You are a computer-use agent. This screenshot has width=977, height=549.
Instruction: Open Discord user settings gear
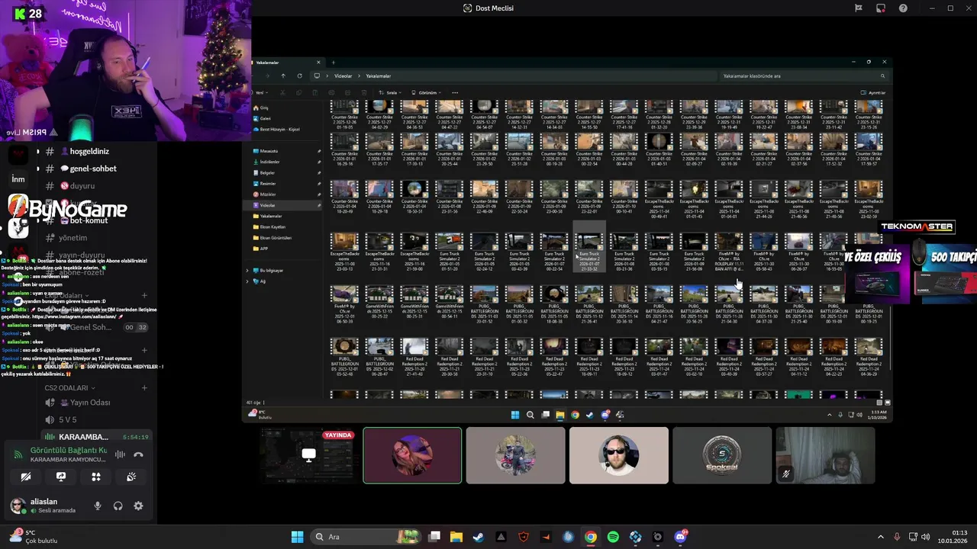coord(138,506)
